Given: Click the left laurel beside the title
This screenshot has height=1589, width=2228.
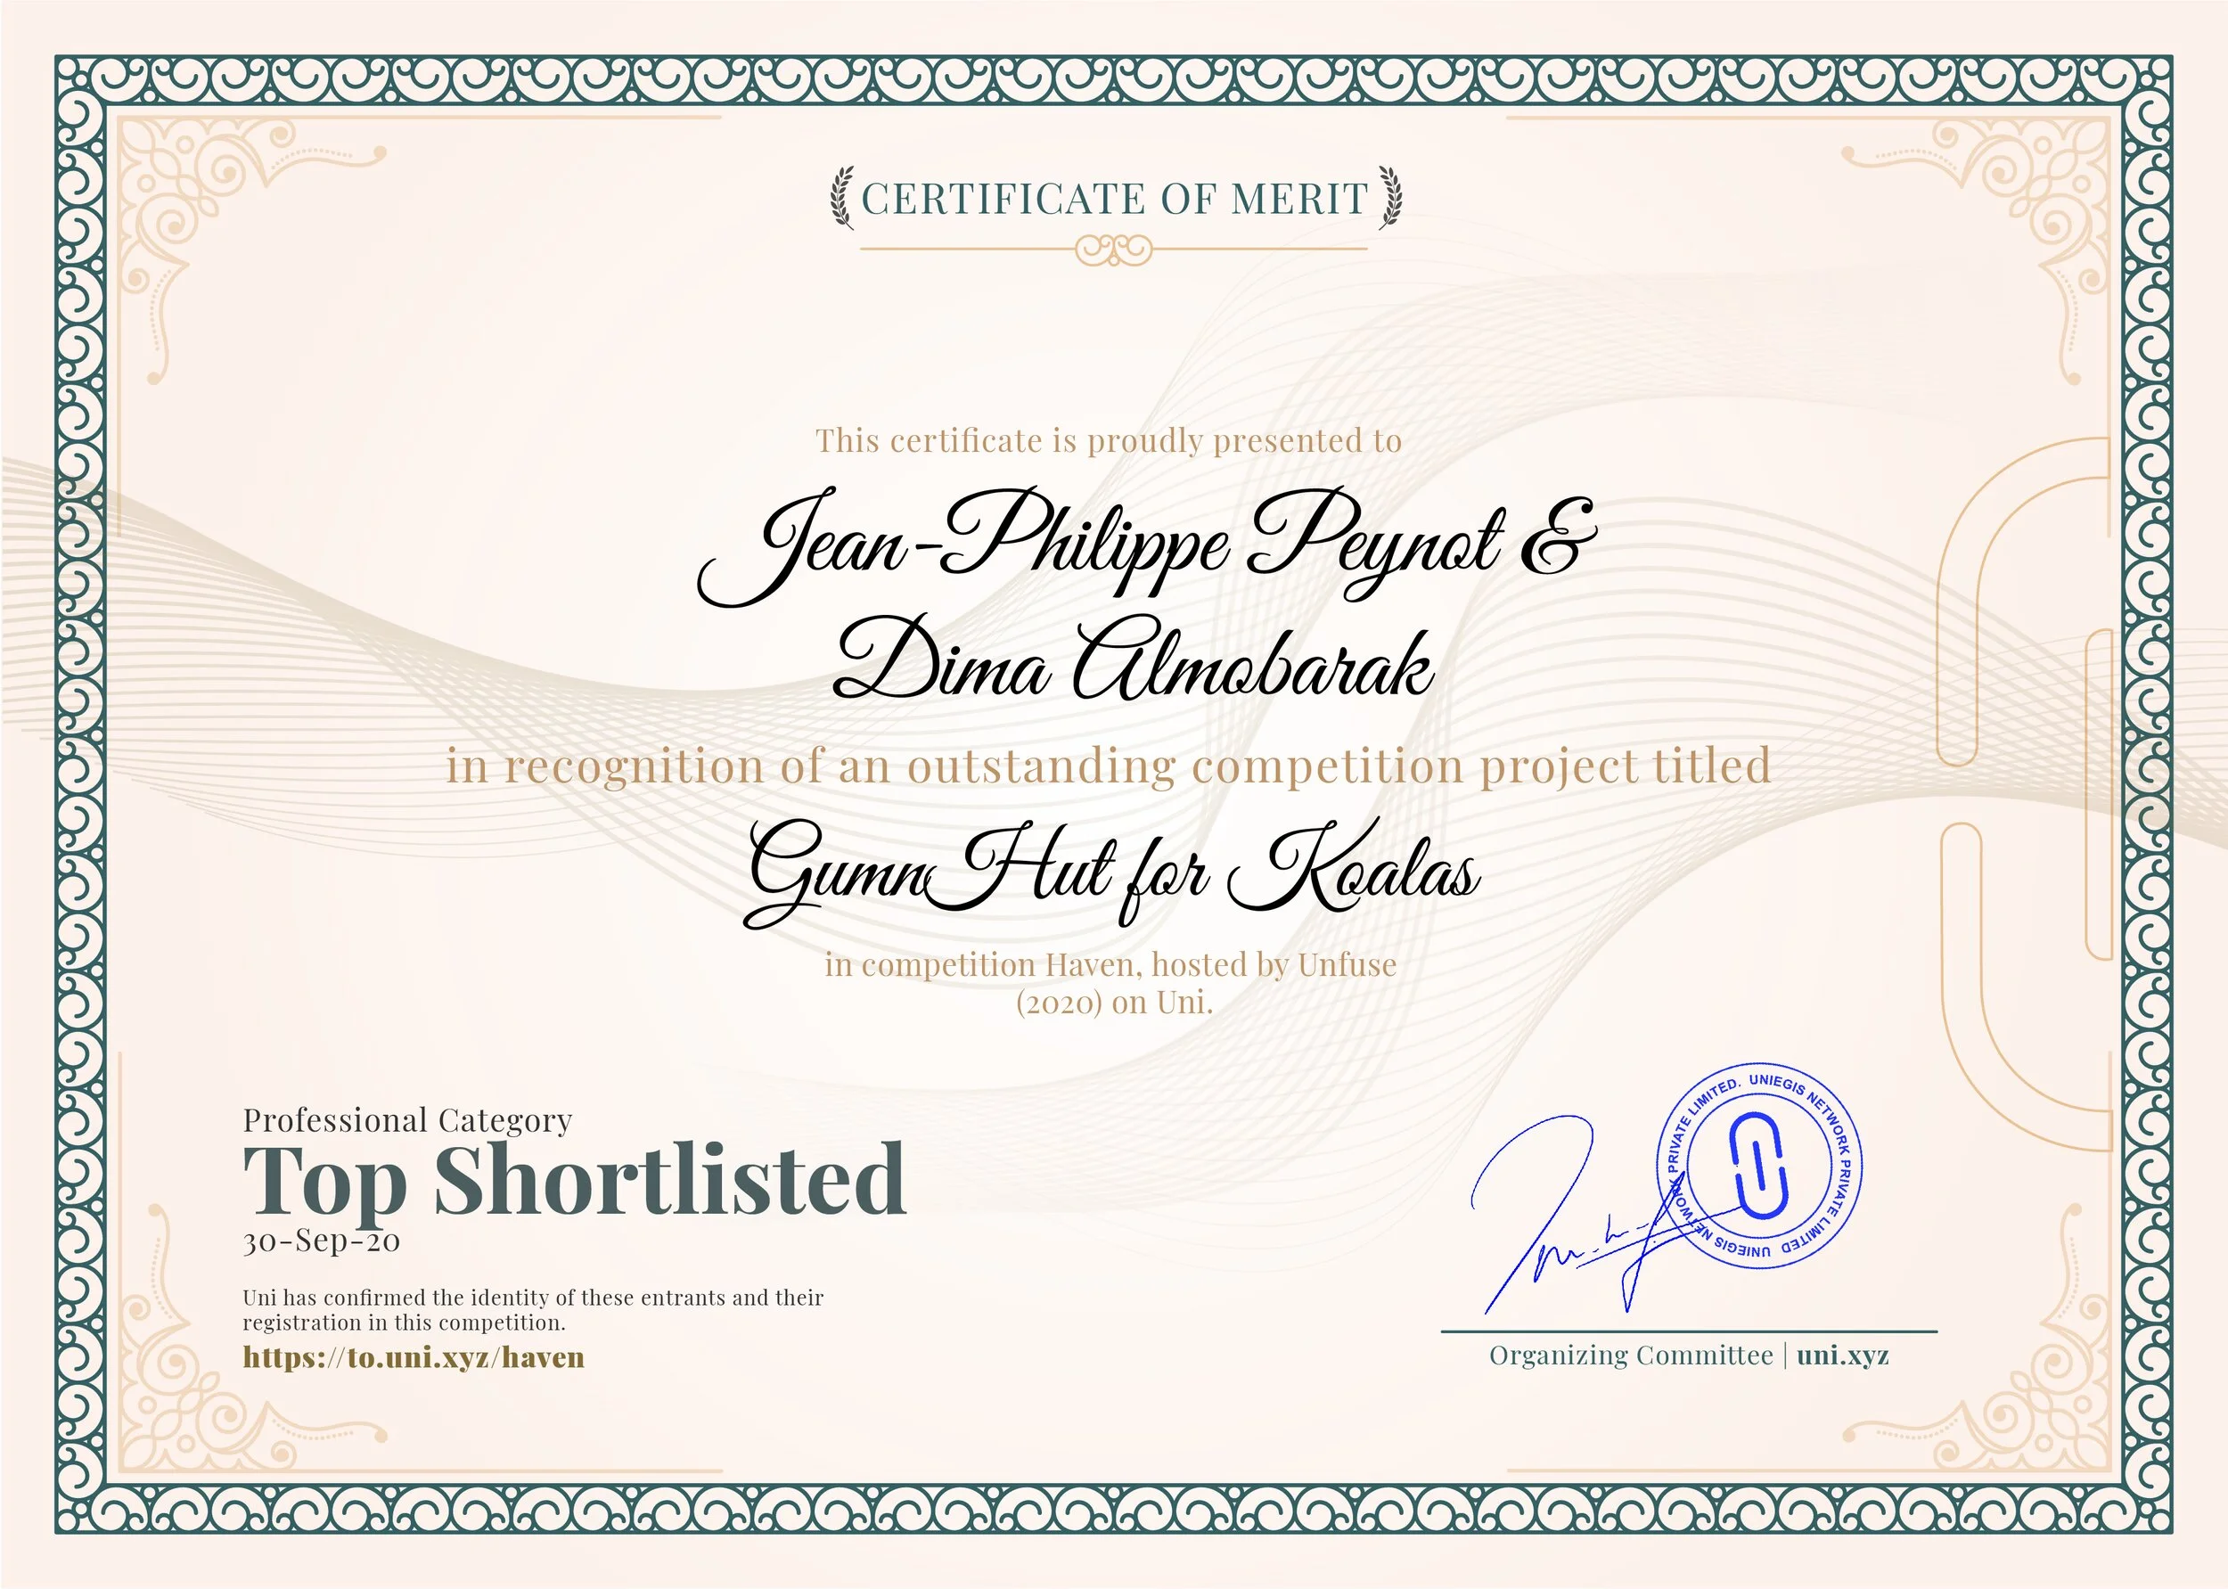Looking at the screenshot, I should (841, 198).
